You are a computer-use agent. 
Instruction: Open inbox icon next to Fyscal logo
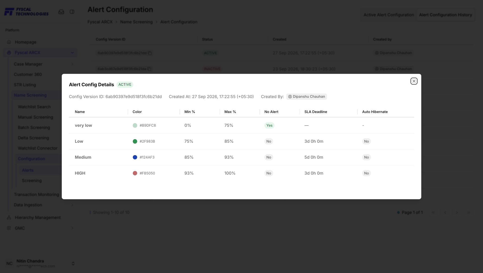[x=61, y=12]
